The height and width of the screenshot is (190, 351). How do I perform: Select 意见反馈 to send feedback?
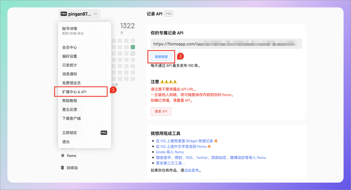[69, 109]
